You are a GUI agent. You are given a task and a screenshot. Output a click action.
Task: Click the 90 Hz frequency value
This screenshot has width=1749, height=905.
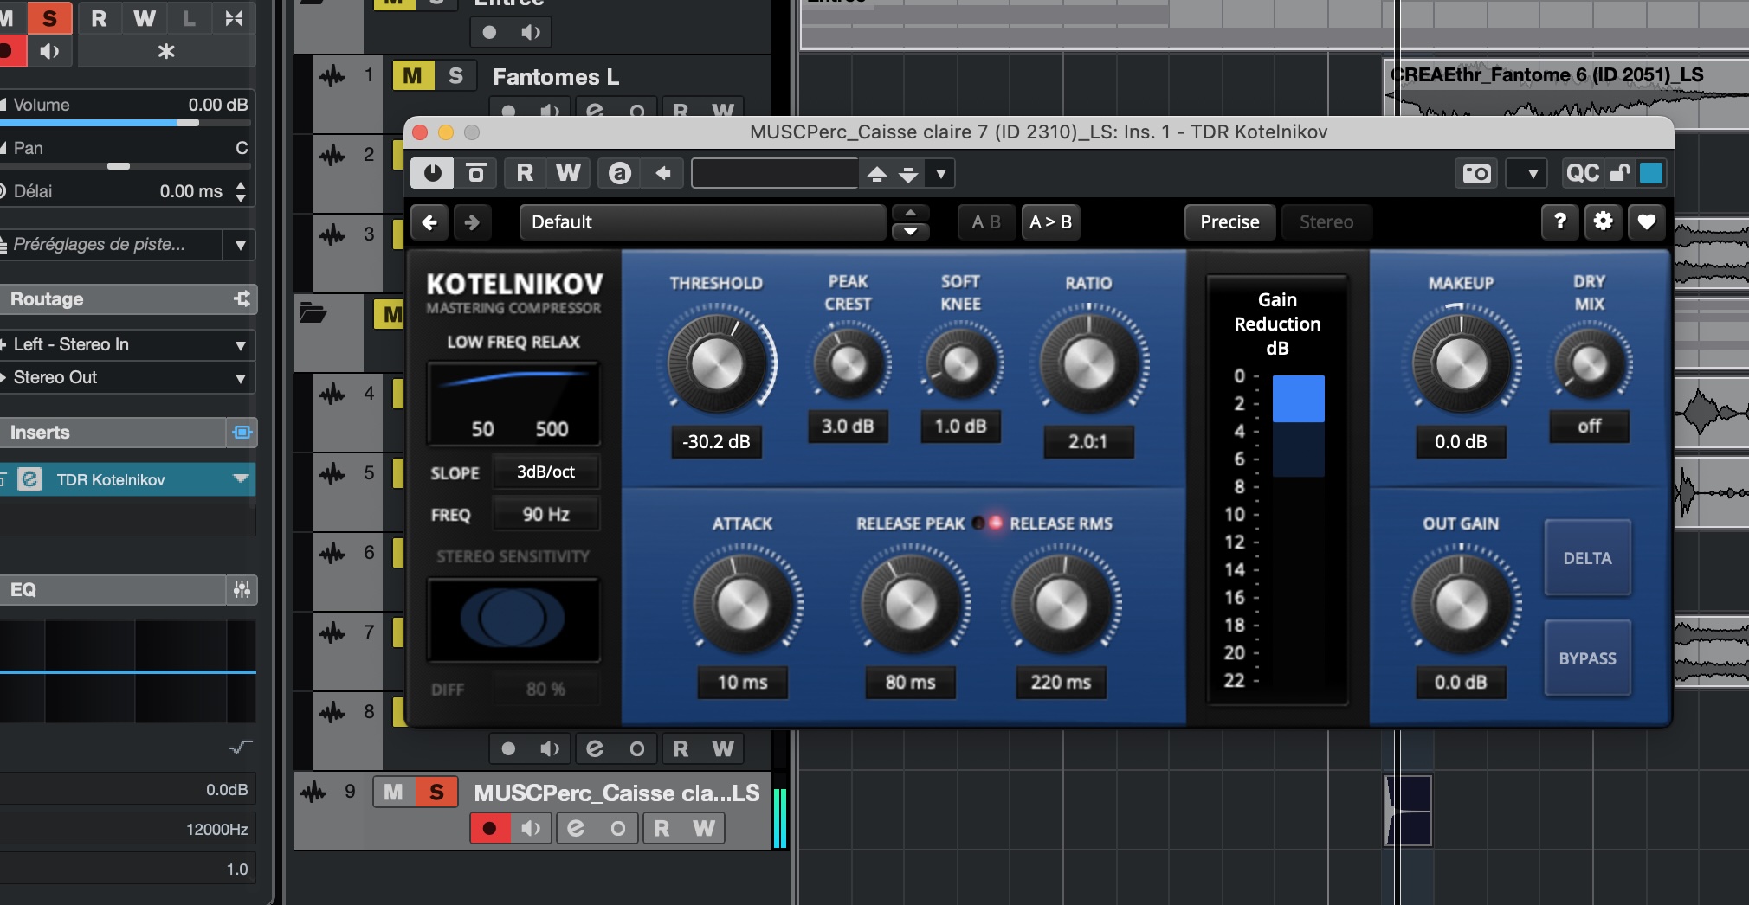pyautogui.click(x=545, y=514)
